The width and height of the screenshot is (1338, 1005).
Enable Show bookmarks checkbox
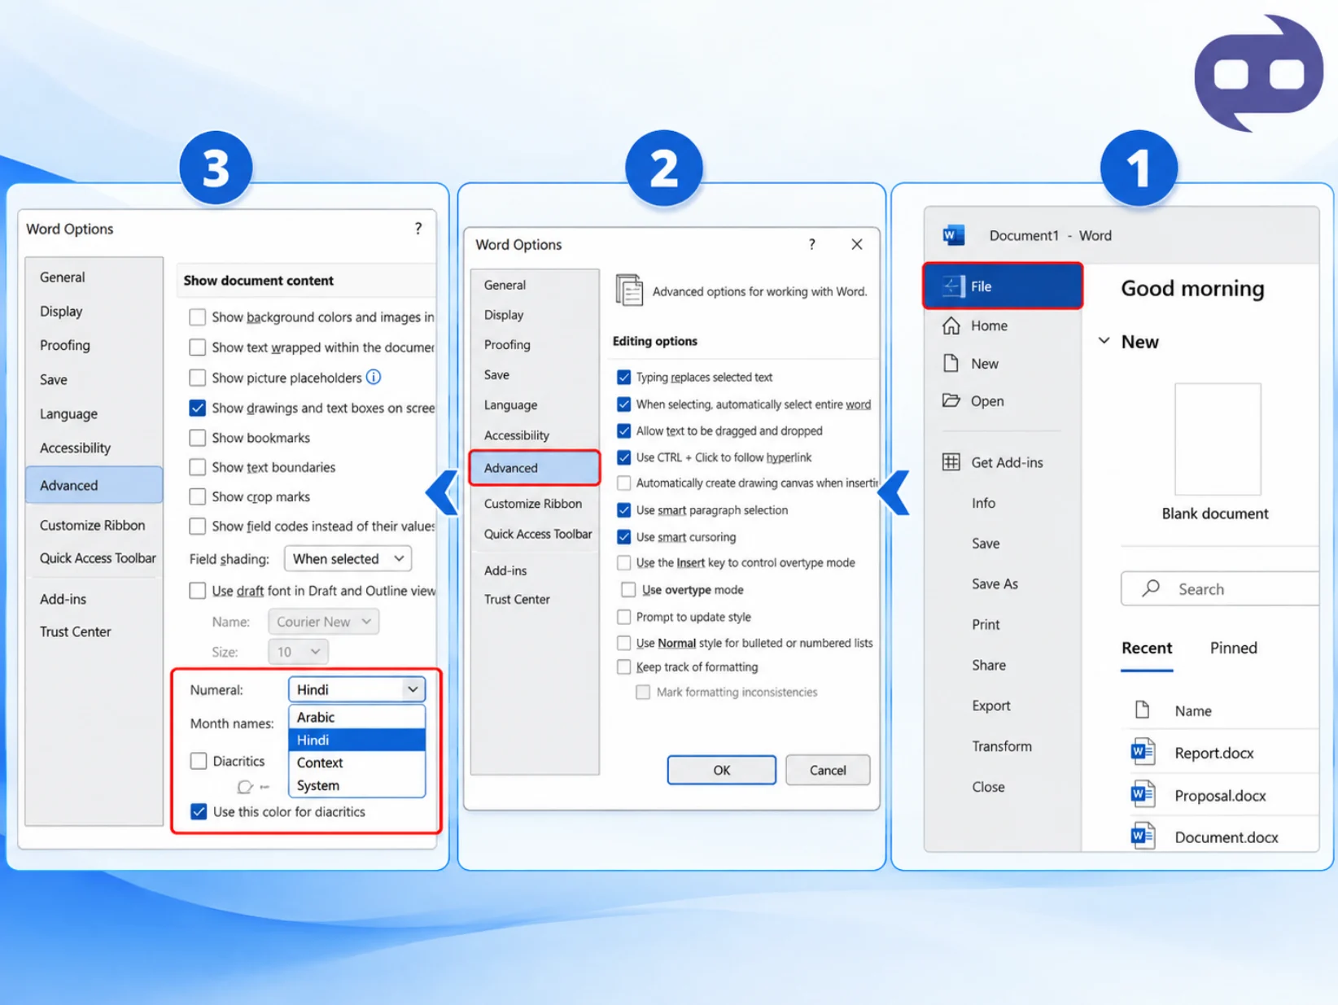coord(197,438)
